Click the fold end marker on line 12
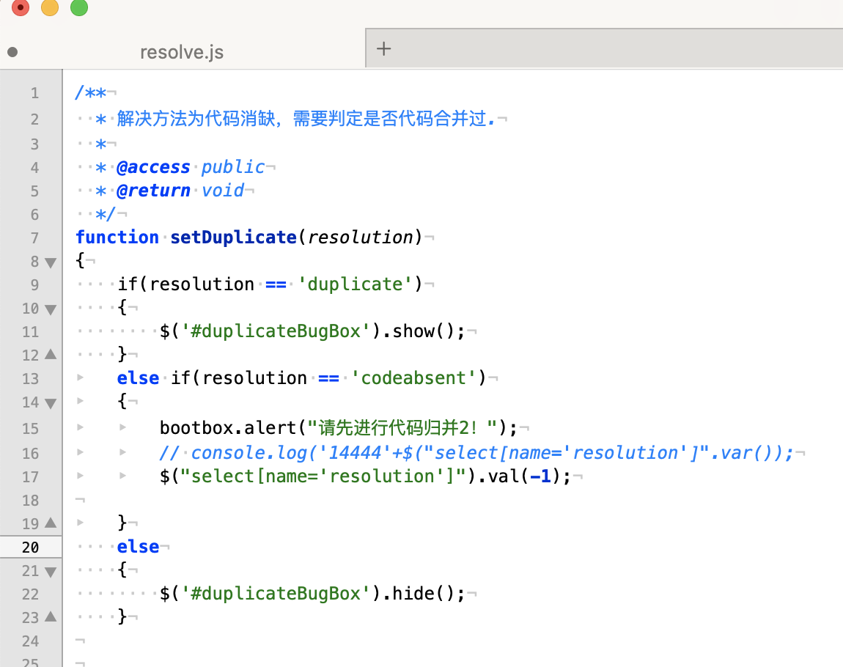Screen dimensions: 843x667 coord(51,355)
